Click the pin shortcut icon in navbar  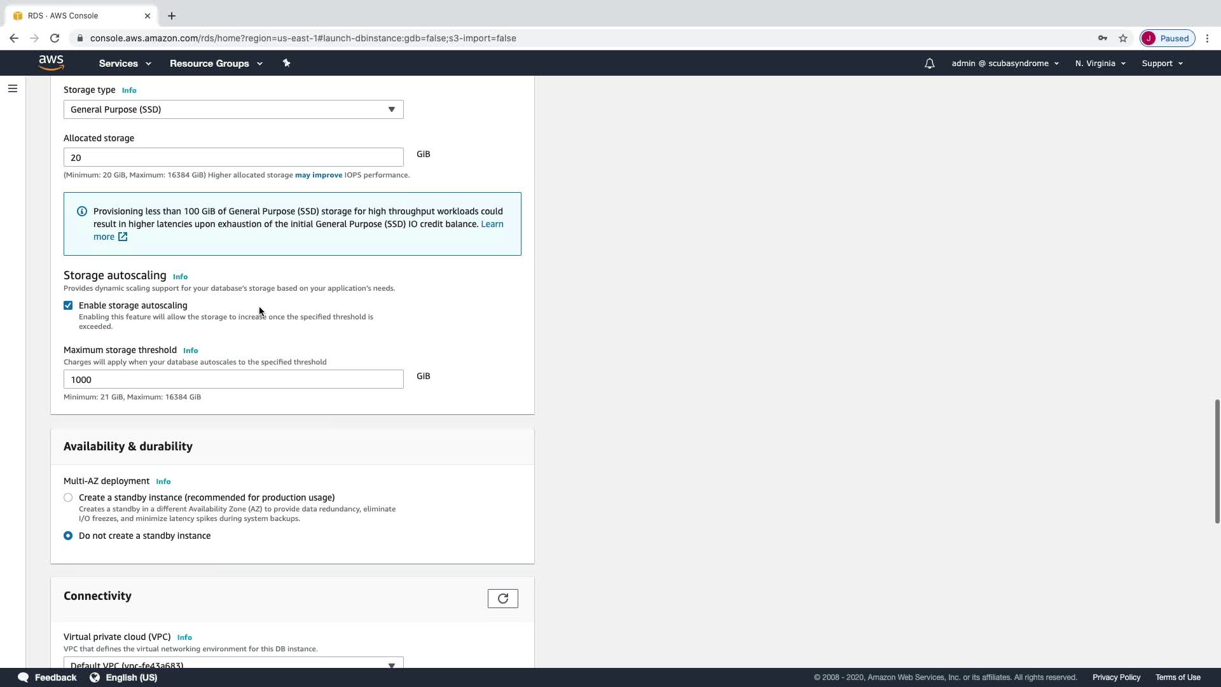286,63
